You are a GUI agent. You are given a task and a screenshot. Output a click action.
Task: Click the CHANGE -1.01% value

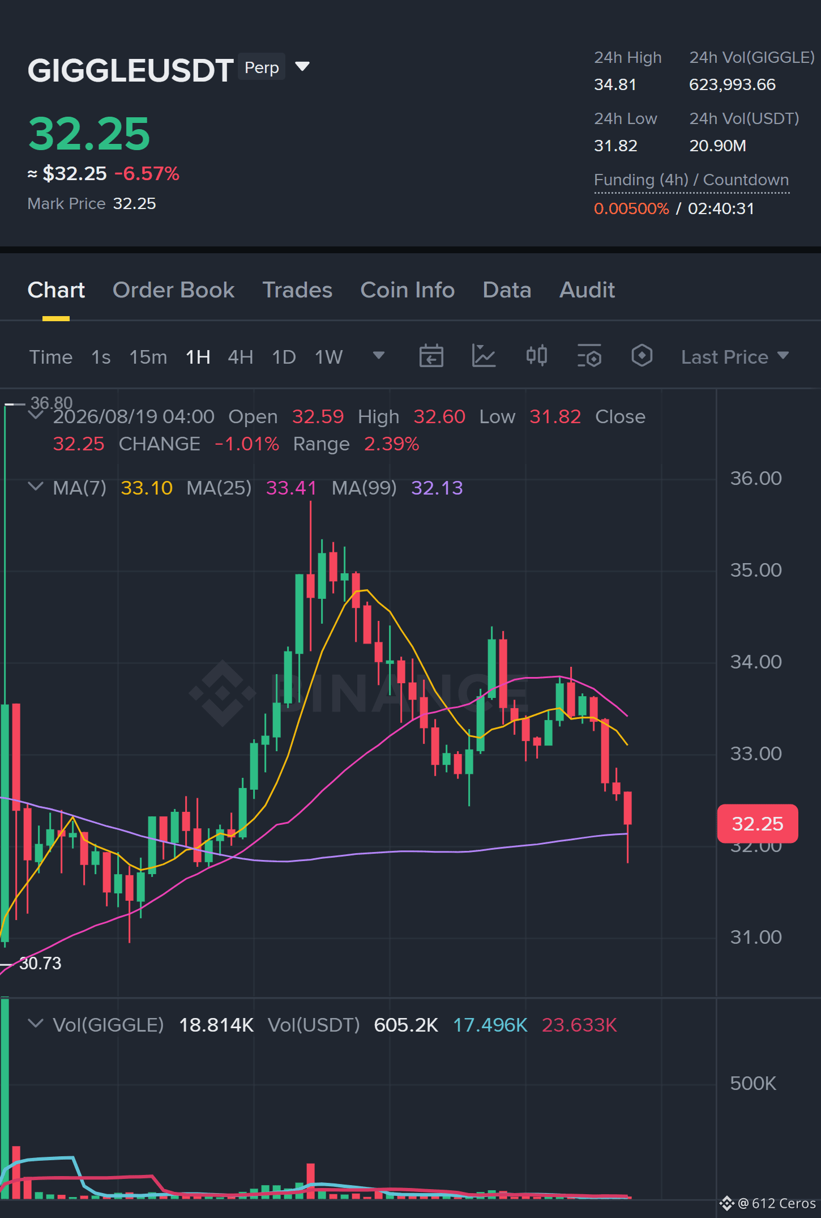(x=247, y=444)
